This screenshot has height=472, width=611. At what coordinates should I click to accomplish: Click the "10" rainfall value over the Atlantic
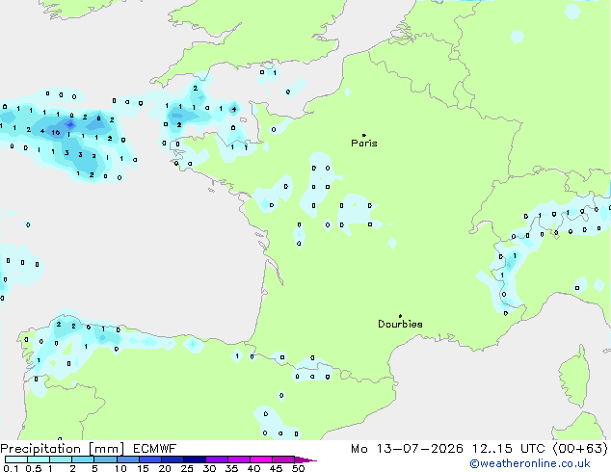pyautogui.click(x=56, y=132)
